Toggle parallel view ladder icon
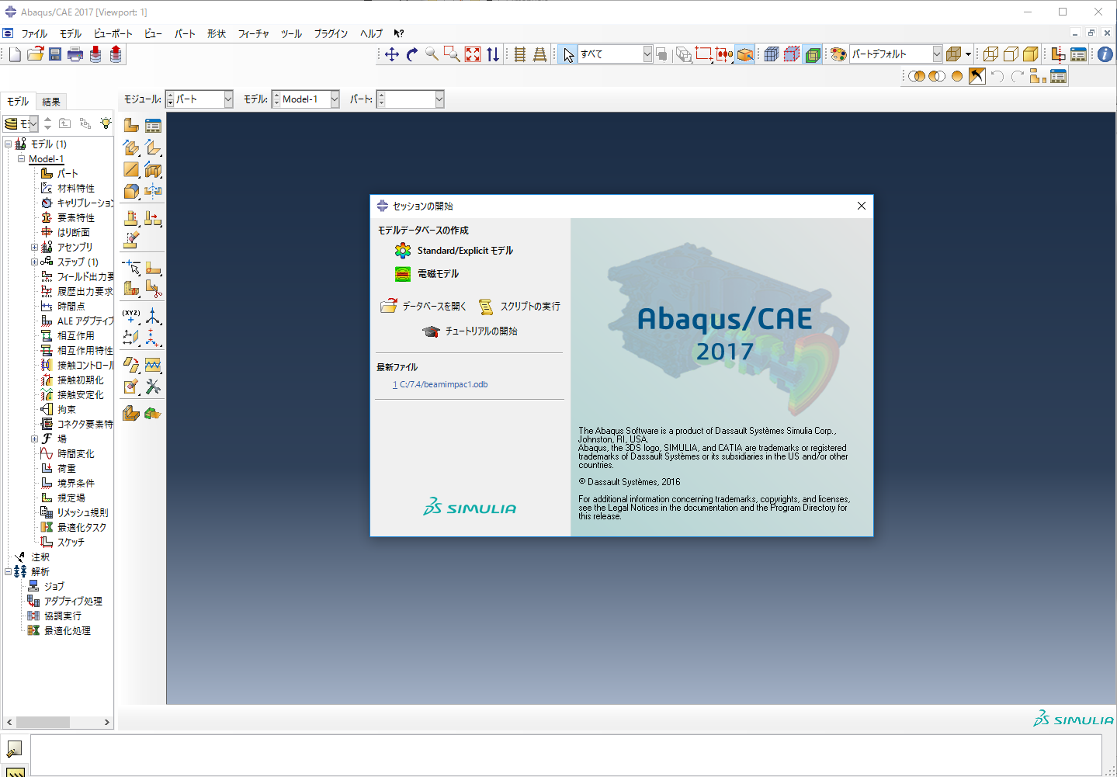Image resolution: width=1117 pixels, height=777 pixels. (x=520, y=54)
